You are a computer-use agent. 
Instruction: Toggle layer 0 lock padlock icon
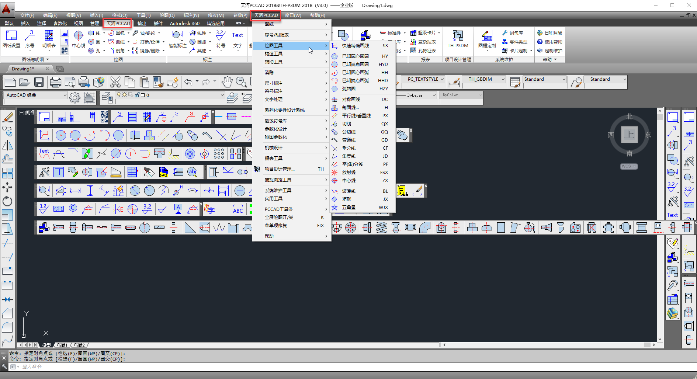(x=137, y=95)
